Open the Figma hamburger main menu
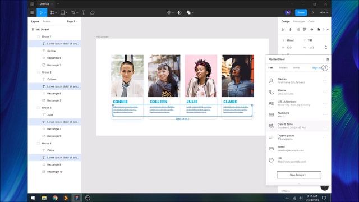The height and width of the screenshot is (202, 359). (33, 12)
